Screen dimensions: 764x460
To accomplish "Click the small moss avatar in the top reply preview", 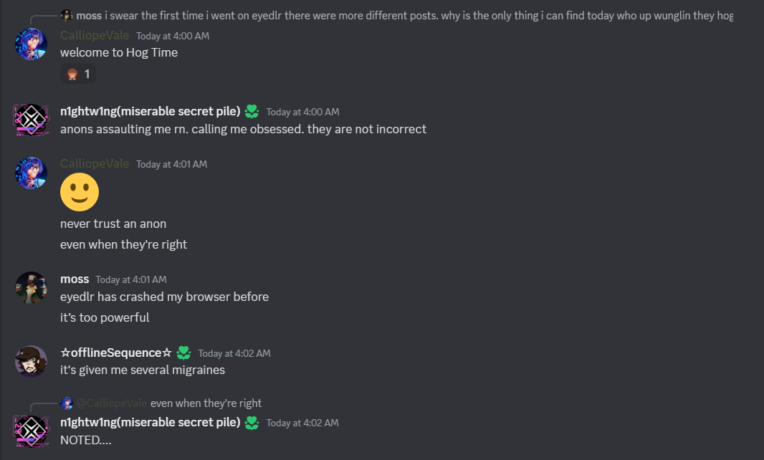I will (x=67, y=16).
